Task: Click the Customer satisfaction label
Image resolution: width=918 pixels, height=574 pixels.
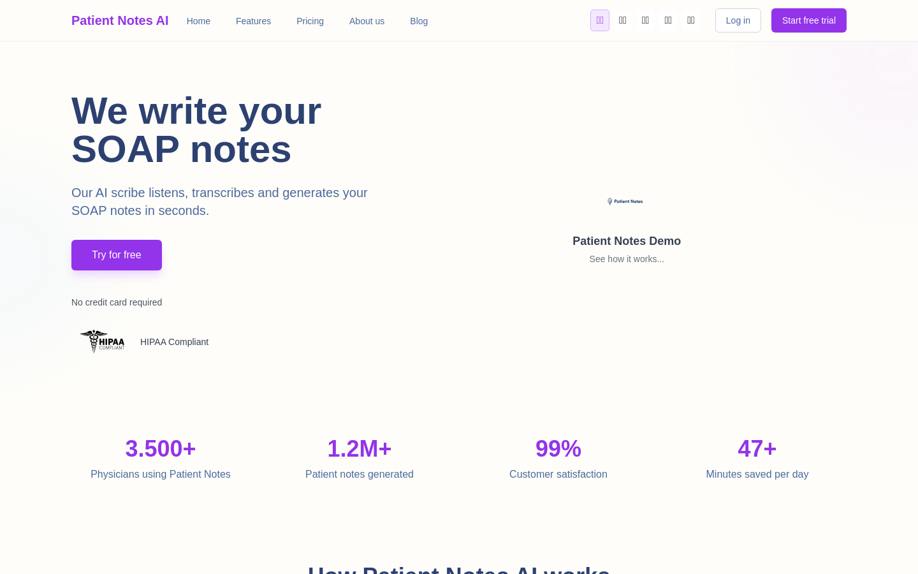Action: click(558, 474)
